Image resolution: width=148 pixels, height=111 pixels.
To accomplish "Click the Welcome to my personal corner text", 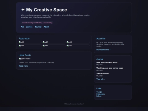I will pyautogui.click(x=55, y=16).
